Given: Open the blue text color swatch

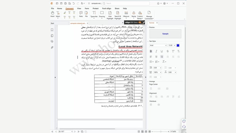Looking at the screenshot, I should pos(178,45).
